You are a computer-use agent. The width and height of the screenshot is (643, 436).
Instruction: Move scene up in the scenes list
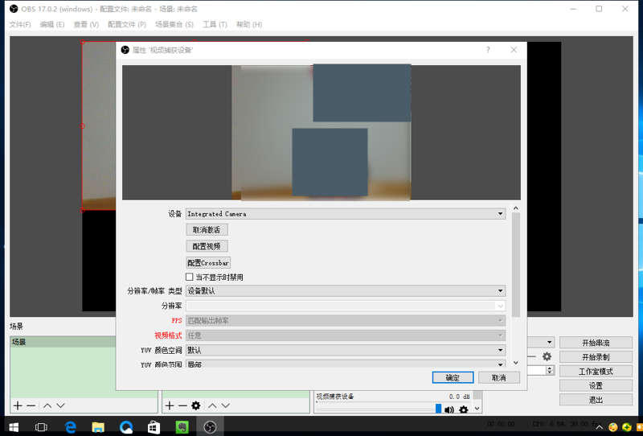[x=47, y=405]
